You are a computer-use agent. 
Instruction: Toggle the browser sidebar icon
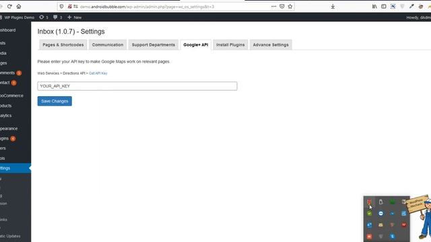click(x=384, y=6)
